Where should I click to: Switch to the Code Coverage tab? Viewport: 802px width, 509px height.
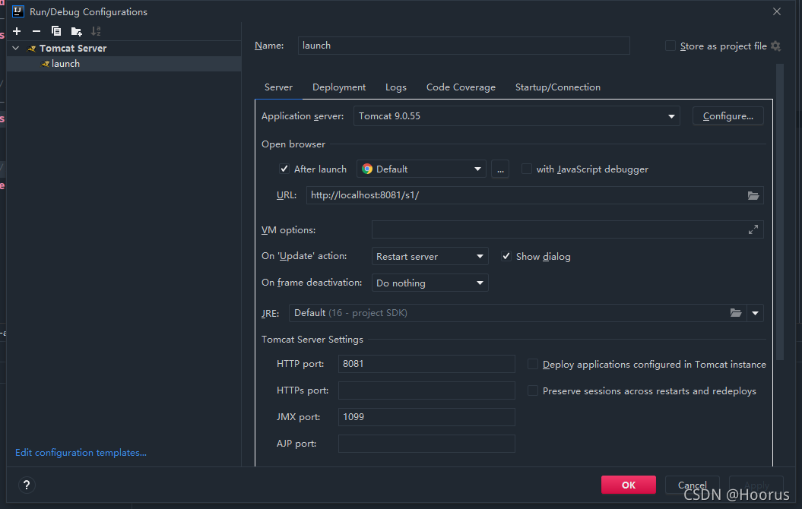tap(461, 87)
